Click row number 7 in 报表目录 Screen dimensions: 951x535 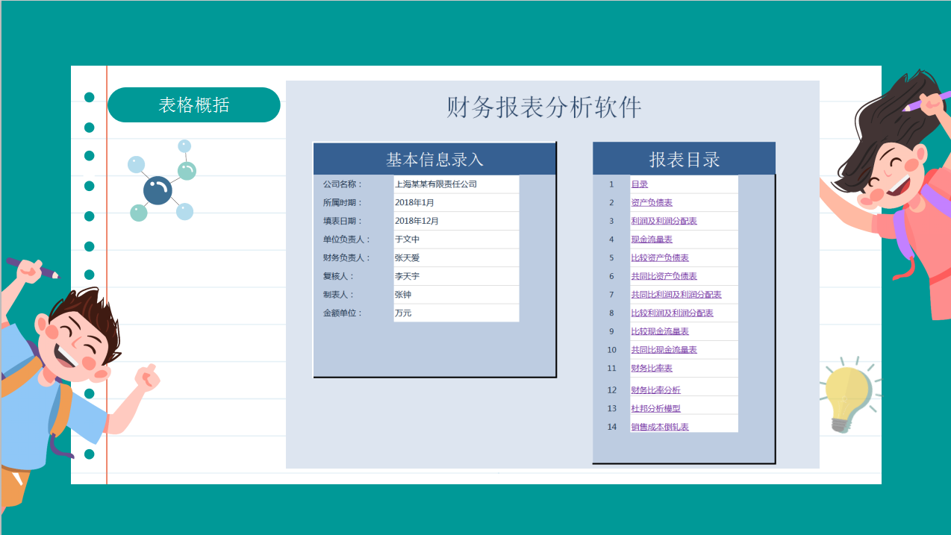611,295
